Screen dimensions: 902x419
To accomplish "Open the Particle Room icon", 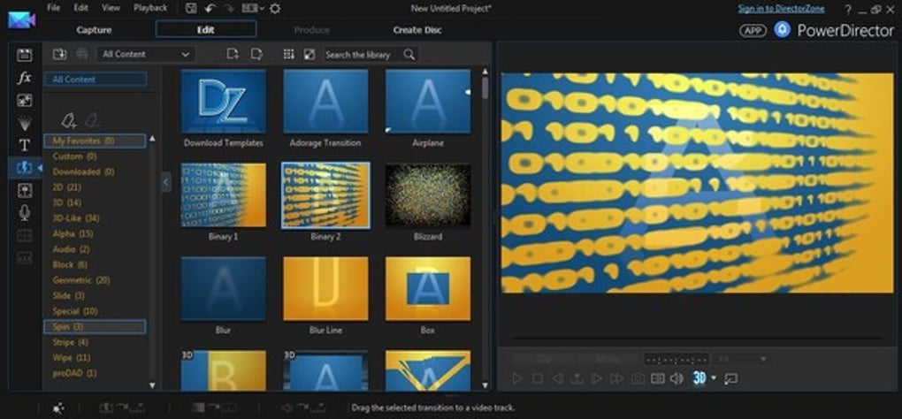I will 24,123.
